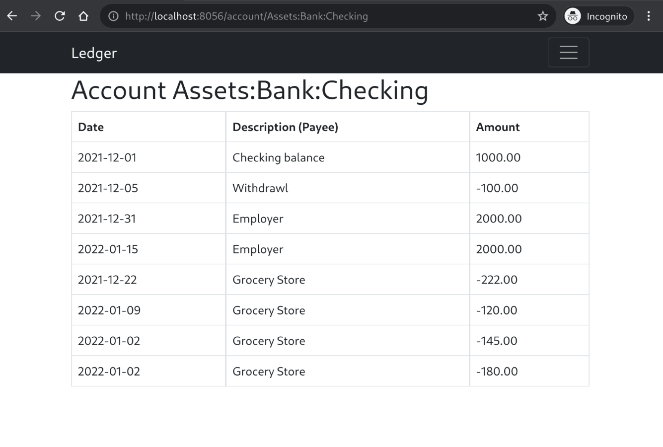Click the browser back arrow

pyautogui.click(x=12, y=16)
